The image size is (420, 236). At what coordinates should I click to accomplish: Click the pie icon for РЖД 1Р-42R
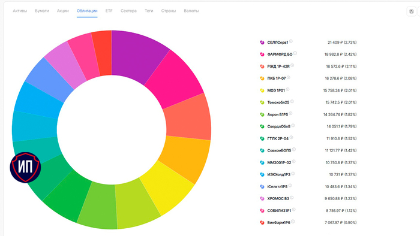tap(262, 66)
